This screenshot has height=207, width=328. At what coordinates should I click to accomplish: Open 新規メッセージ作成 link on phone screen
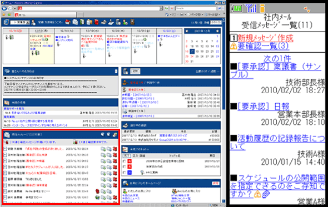pyautogui.click(x=265, y=38)
